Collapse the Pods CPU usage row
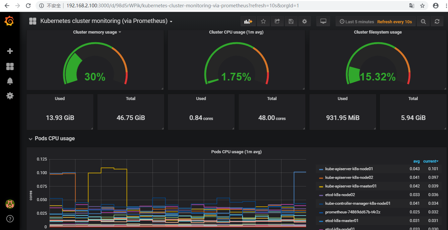The width and height of the screenshot is (448, 230). [x=31, y=139]
